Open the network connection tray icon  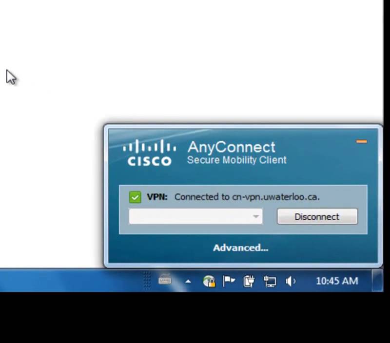(270, 281)
